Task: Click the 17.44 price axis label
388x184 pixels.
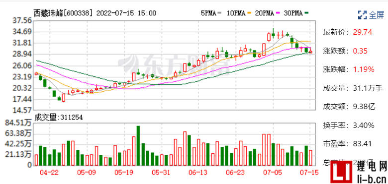Action: 22,100
